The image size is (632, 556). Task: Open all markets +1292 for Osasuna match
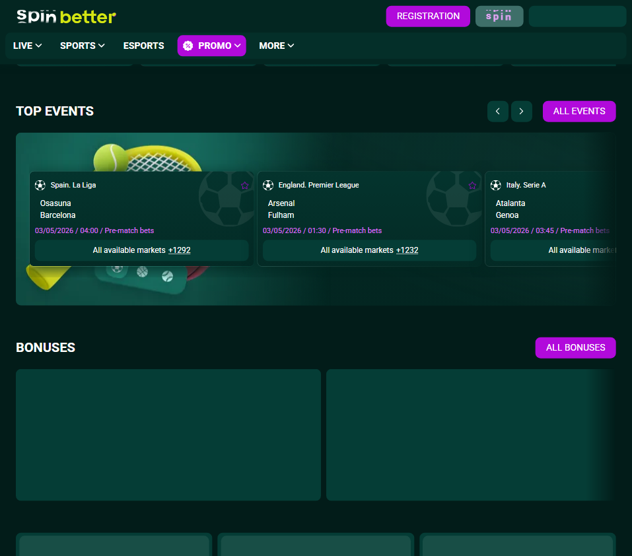click(x=141, y=250)
